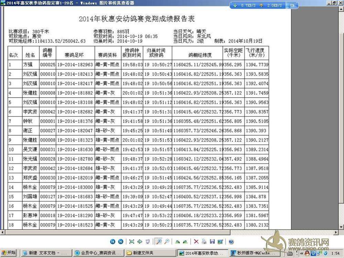344x258 pixels.
Task: Click the 参赛羽数: 885羽 text
Action: (x=111, y=32)
